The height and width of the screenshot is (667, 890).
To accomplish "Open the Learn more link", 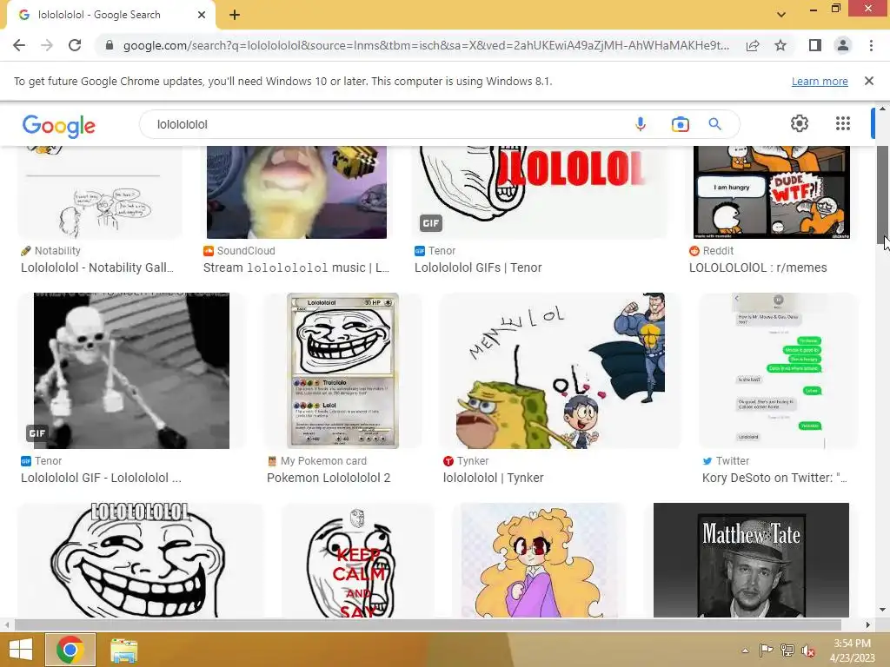I will coord(820,81).
